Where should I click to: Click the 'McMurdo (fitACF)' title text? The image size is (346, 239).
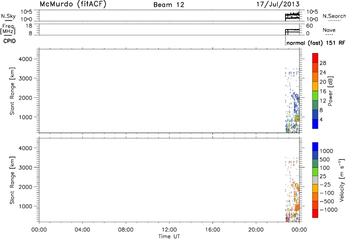(73, 4)
